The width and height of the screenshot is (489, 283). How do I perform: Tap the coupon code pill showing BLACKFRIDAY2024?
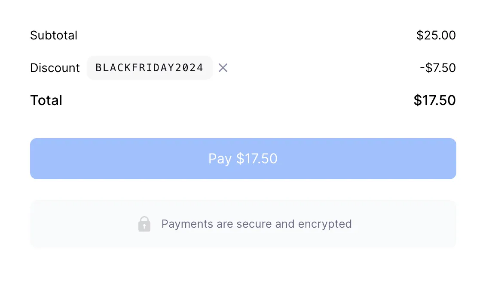150,68
